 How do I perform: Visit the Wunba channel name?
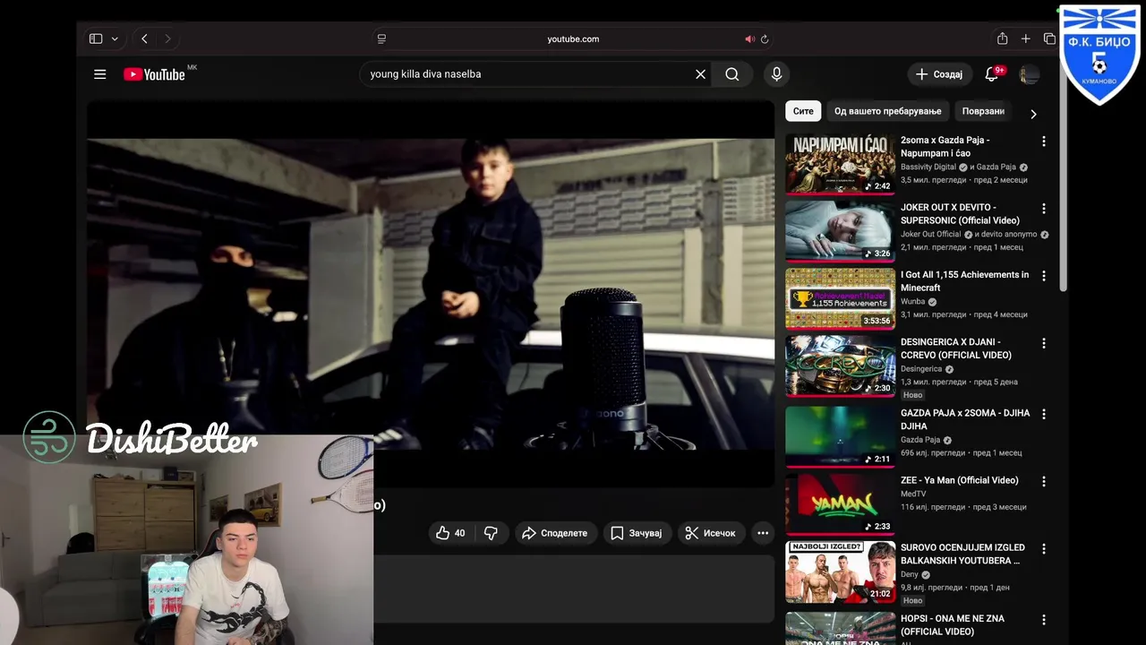point(913,301)
